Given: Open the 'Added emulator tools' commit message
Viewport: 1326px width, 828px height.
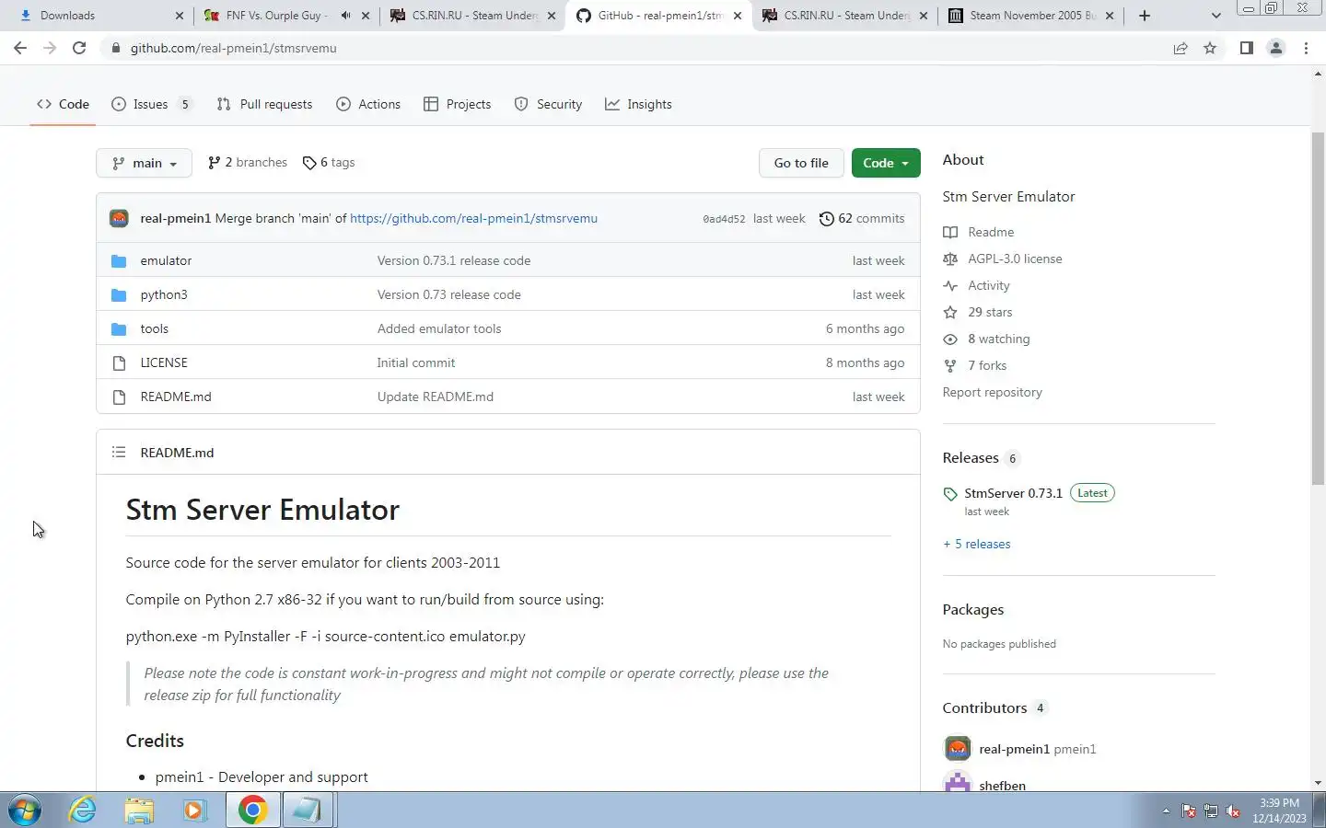Looking at the screenshot, I should [439, 328].
